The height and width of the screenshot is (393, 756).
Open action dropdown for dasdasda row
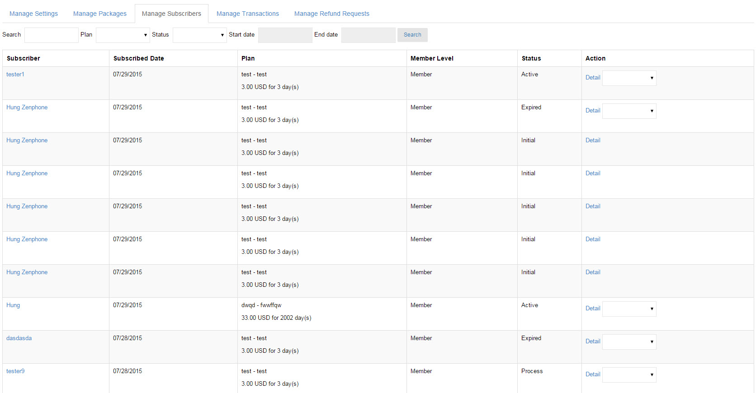click(629, 342)
